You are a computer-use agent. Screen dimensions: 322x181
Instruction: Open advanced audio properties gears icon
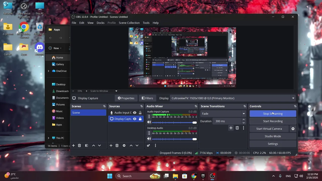coord(148,146)
